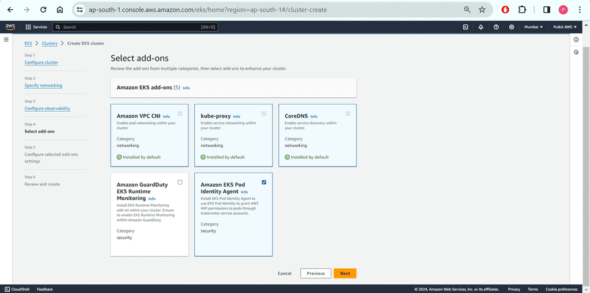
Task: Click the kube-proxy card title
Action: click(x=215, y=116)
